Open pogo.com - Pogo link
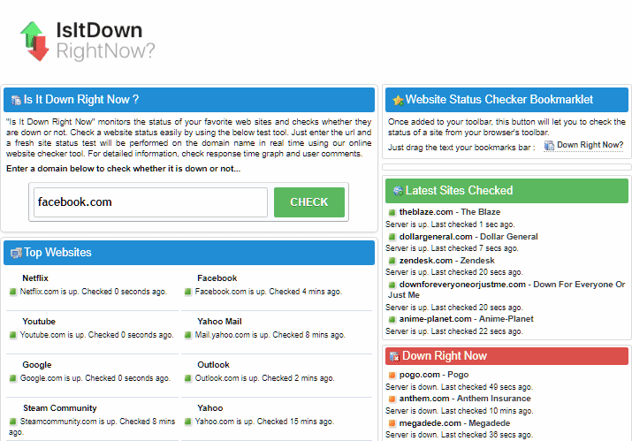 coord(434,375)
